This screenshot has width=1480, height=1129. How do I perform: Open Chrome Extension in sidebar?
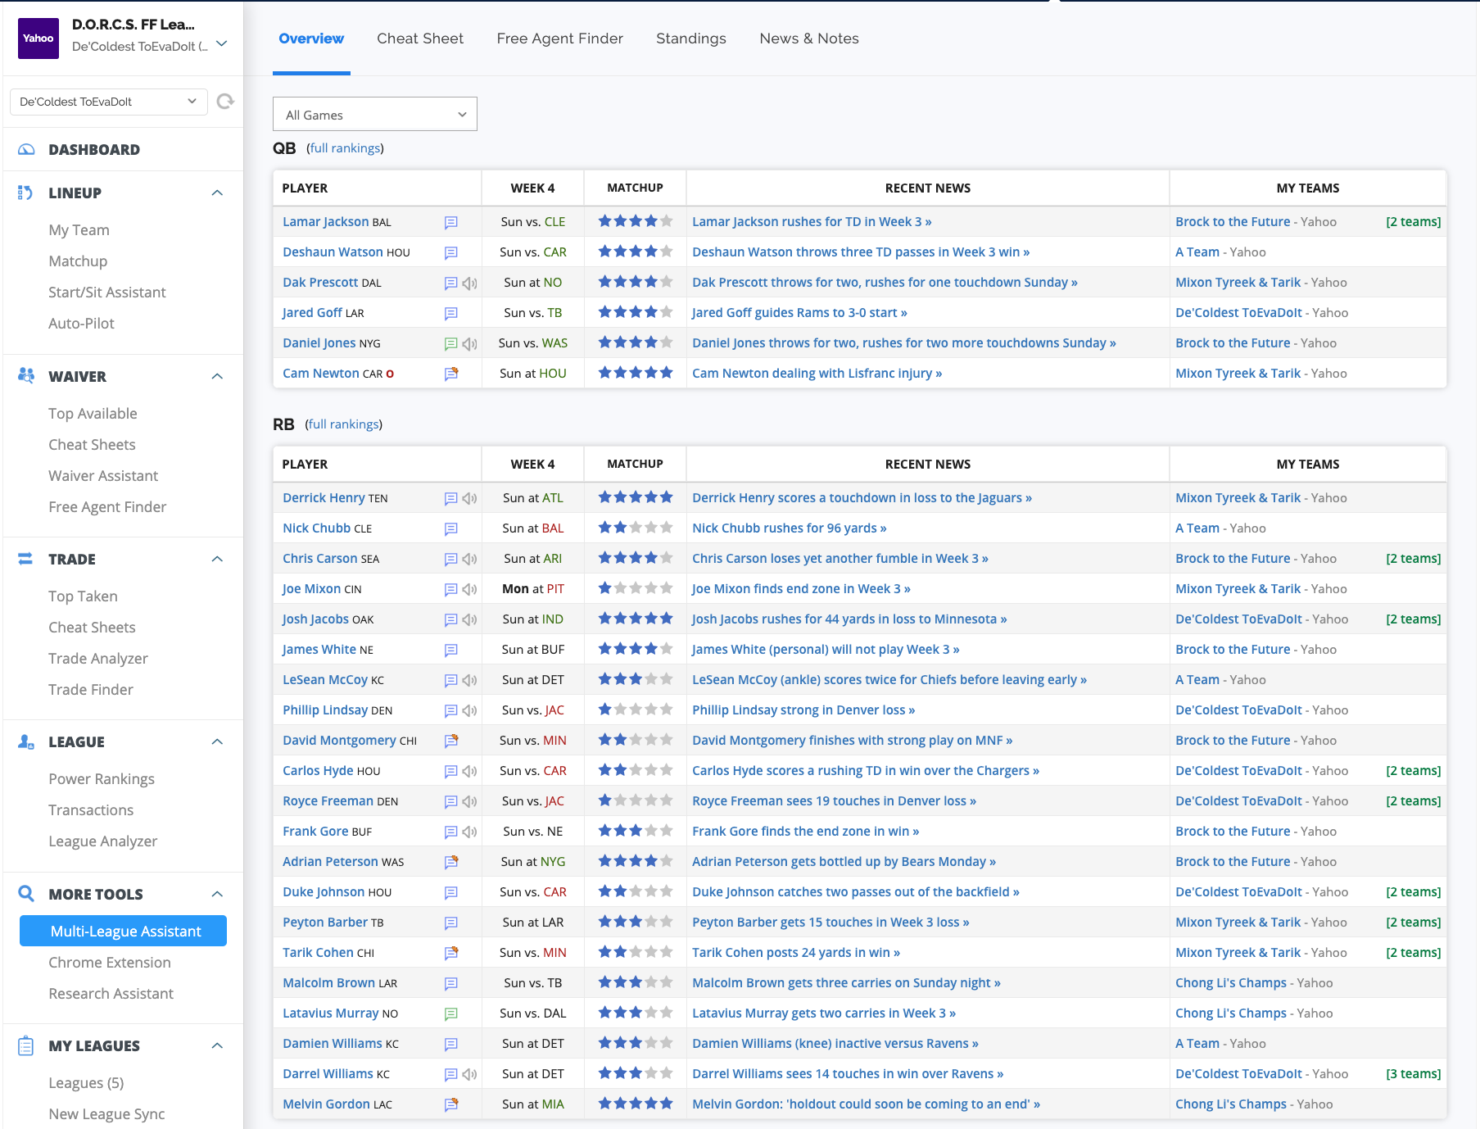[110, 963]
